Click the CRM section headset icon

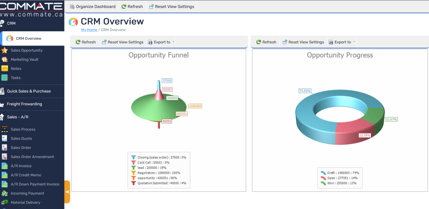coord(2,23)
